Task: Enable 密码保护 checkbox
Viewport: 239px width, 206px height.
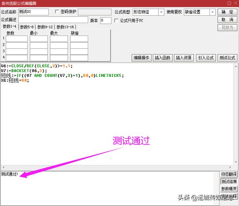Action: tap(57, 12)
